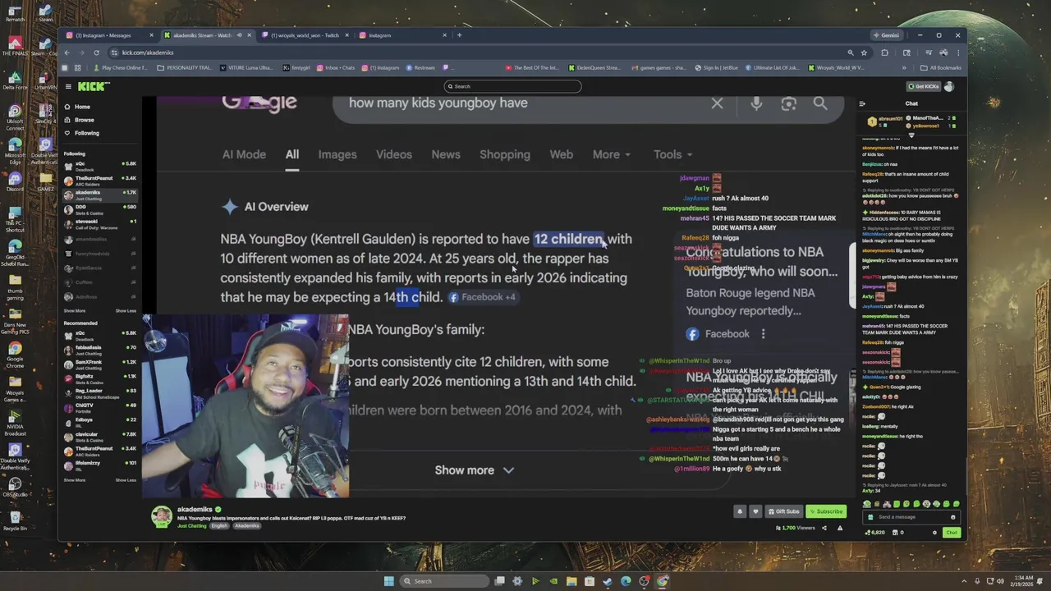The height and width of the screenshot is (591, 1051).
Task: Click the taskbar Search box
Action: [443, 581]
